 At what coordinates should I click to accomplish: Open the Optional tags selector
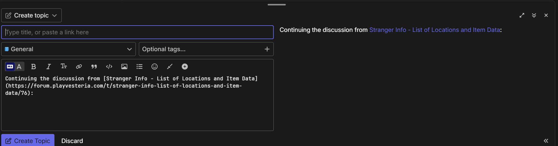click(x=206, y=49)
